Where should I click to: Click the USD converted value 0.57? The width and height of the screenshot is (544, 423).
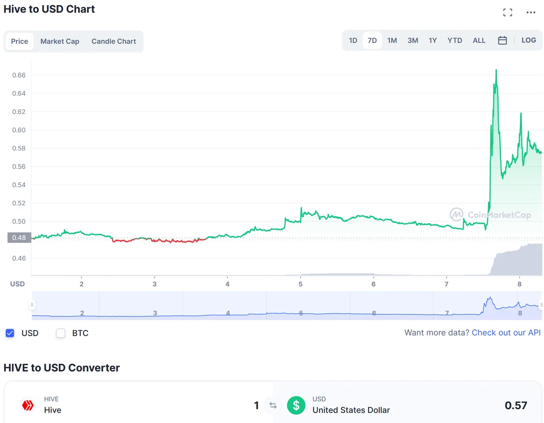coord(516,406)
